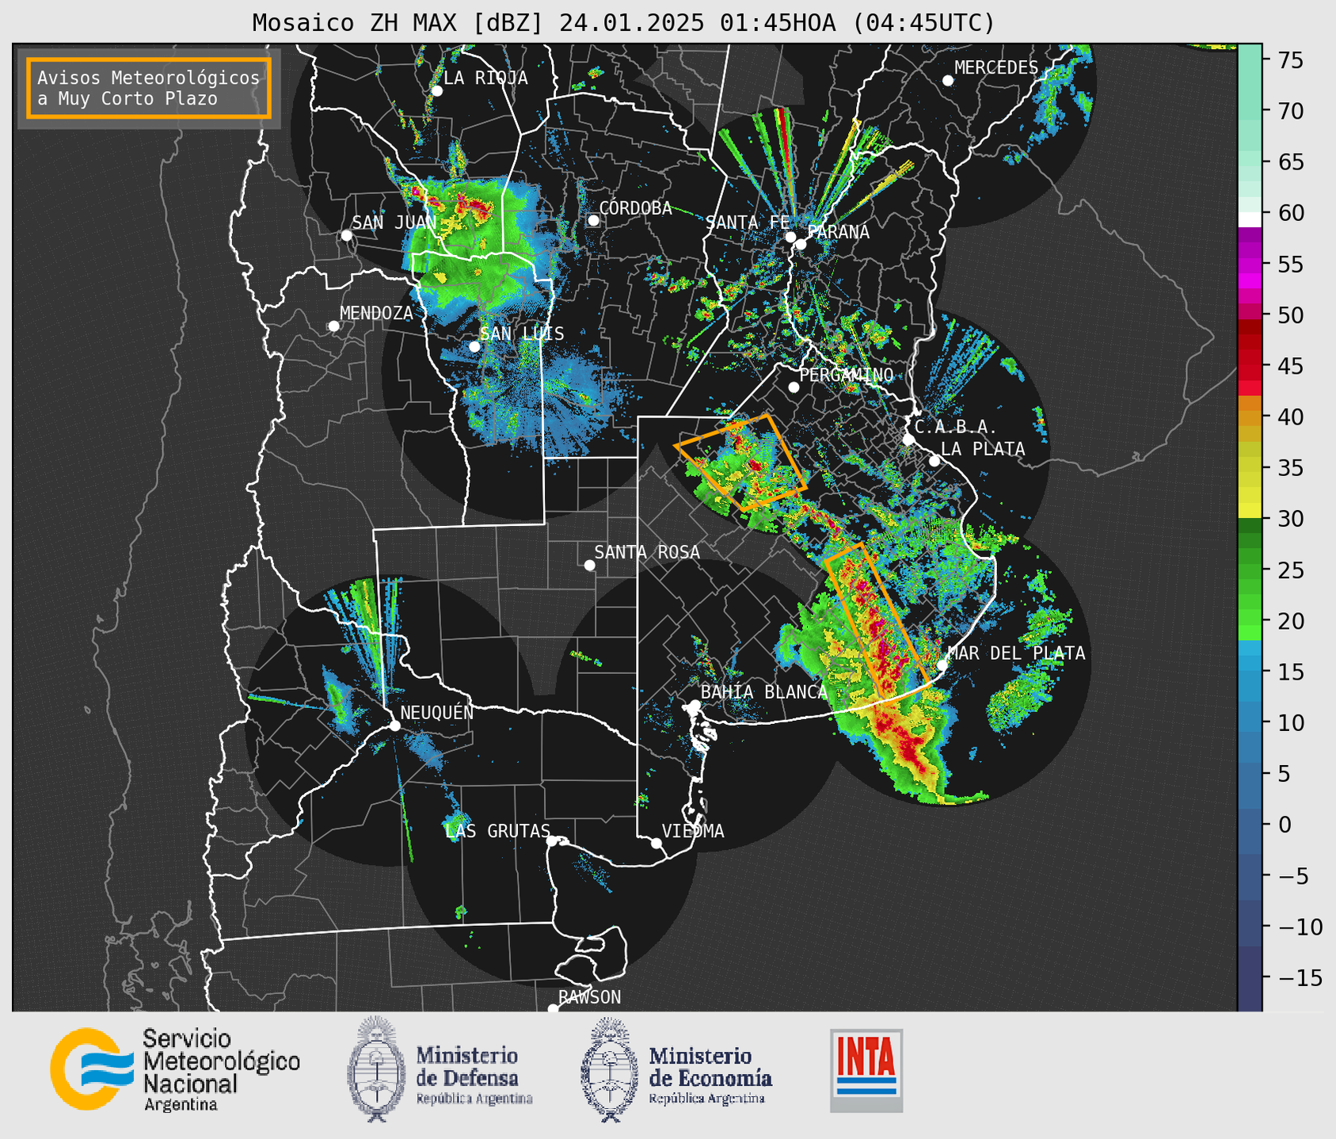This screenshot has width=1336, height=1139.
Task: Click the Servicio Meteorológico Nacional circular logo
Action: 91,1069
